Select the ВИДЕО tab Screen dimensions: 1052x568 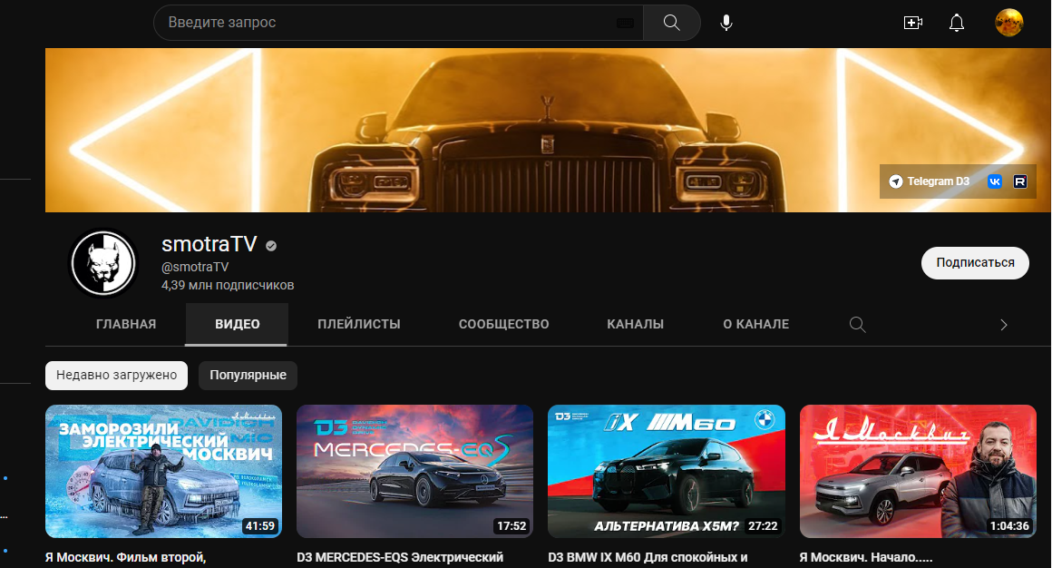237,324
